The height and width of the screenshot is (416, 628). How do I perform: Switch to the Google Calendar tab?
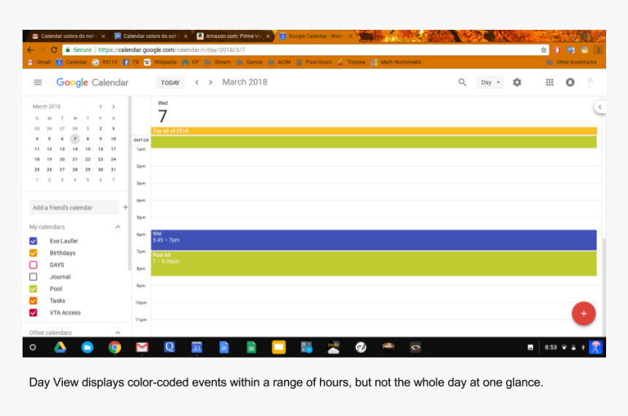click(316, 36)
